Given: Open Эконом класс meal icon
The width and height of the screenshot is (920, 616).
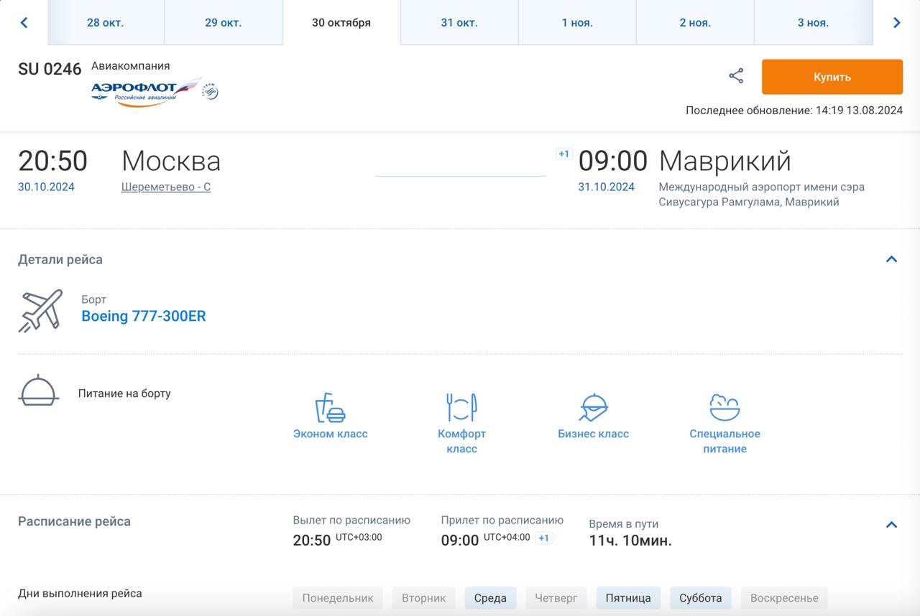Looking at the screenshot, I should [x=330, y=408].
